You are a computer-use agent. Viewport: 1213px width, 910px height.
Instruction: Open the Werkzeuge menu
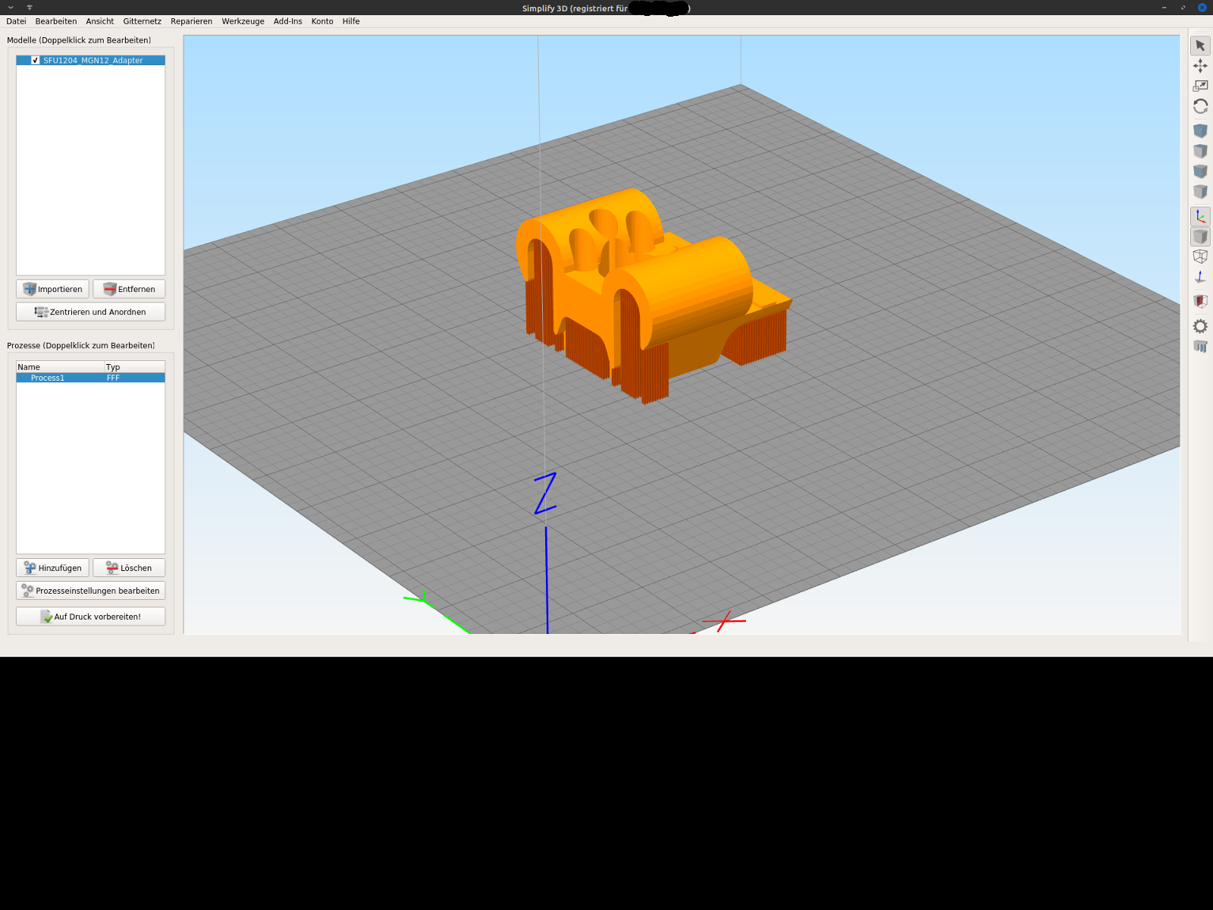click(x=243, y=21)
